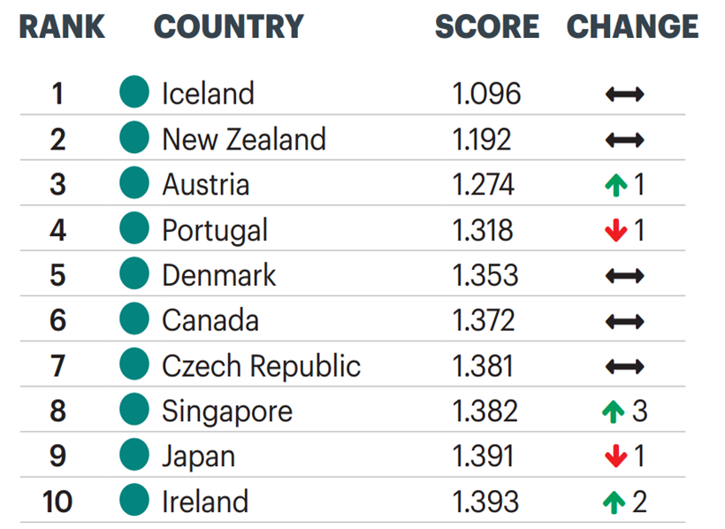The image size is (725, 529).
Task: Click the Japan country name
Action: 198,456
